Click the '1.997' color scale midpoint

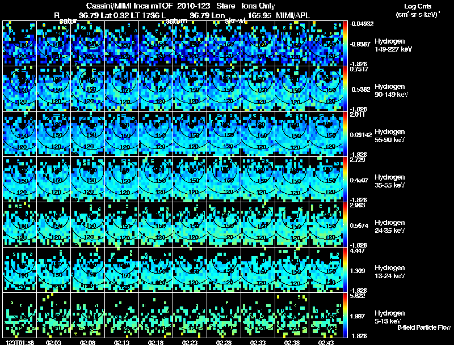[358, 316]
